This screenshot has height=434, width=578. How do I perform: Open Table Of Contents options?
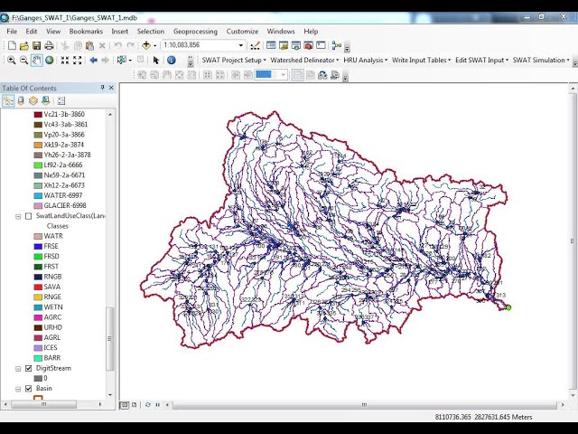pyautogui.click(x=61, y=100)
